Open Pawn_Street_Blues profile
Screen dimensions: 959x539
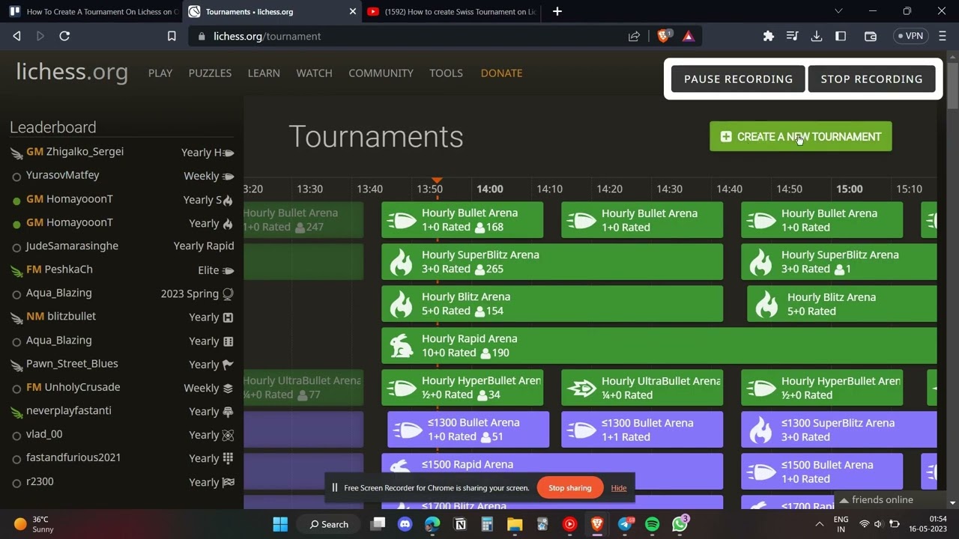coord(72,363)
